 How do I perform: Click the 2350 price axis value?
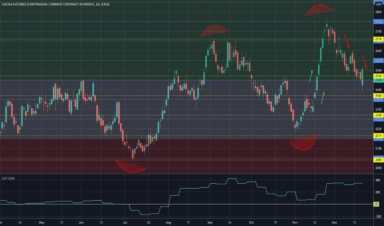378,109
